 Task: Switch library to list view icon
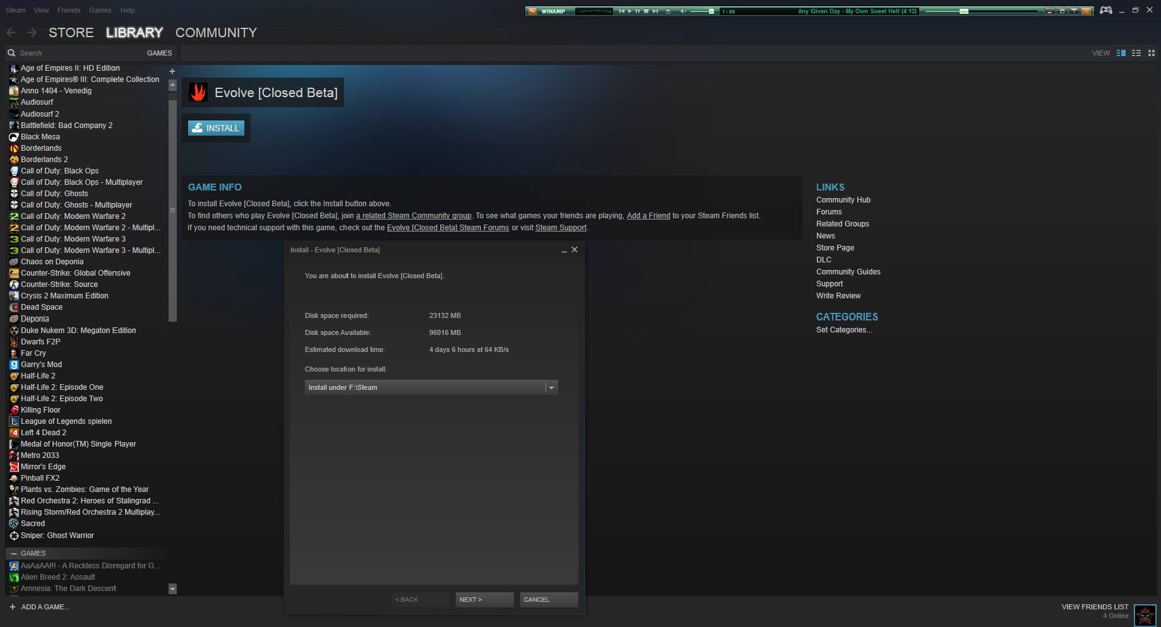(1136, 53)
